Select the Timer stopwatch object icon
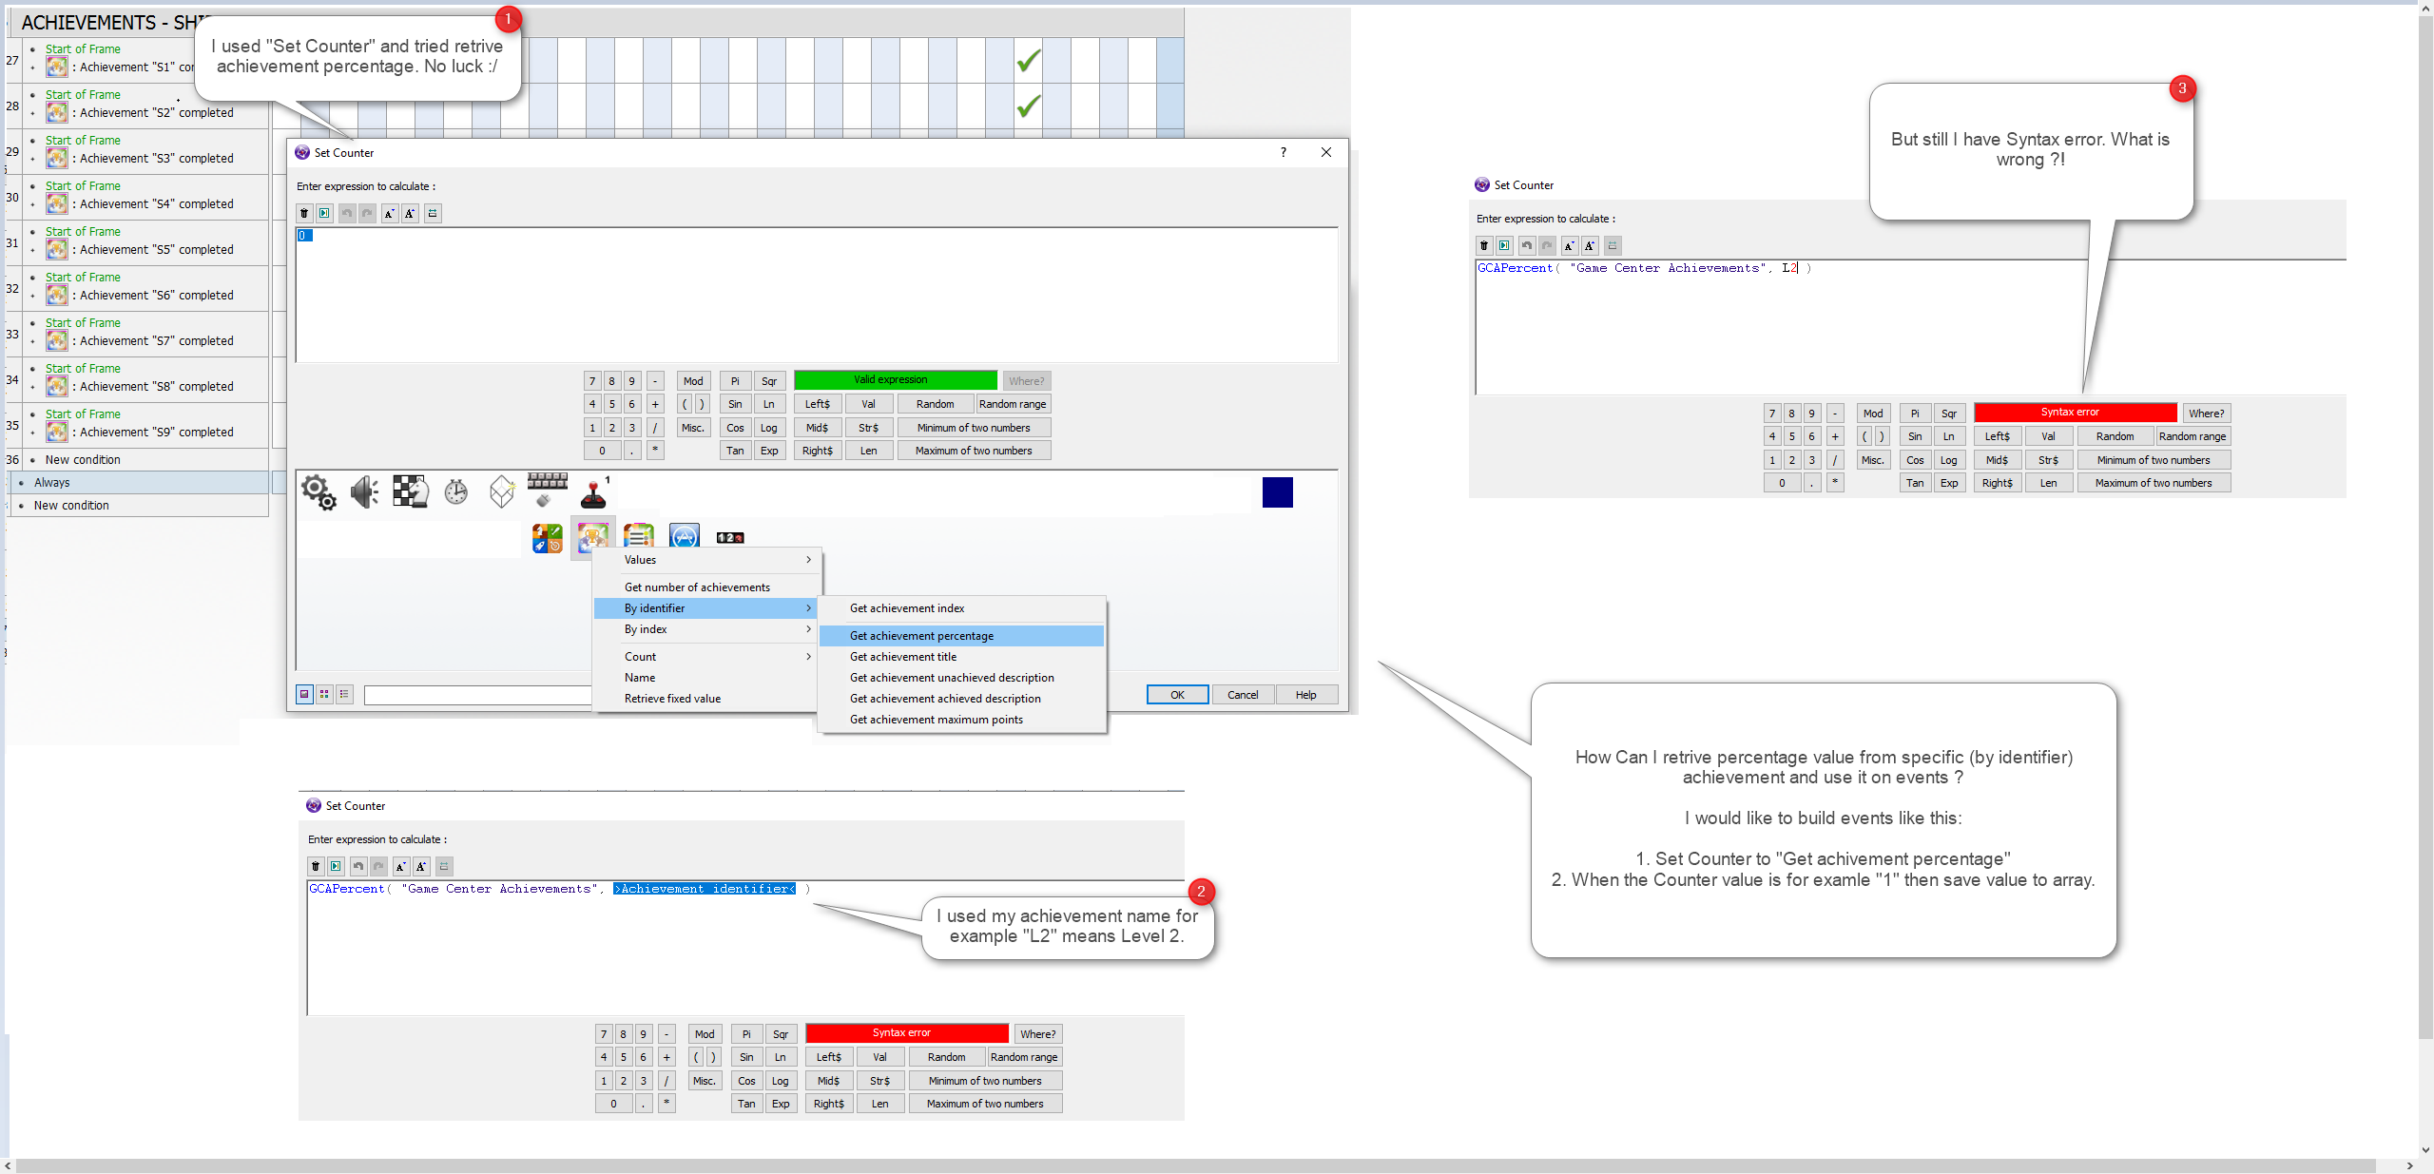This screenshot has width=2434, height=1174. (456, 492)
